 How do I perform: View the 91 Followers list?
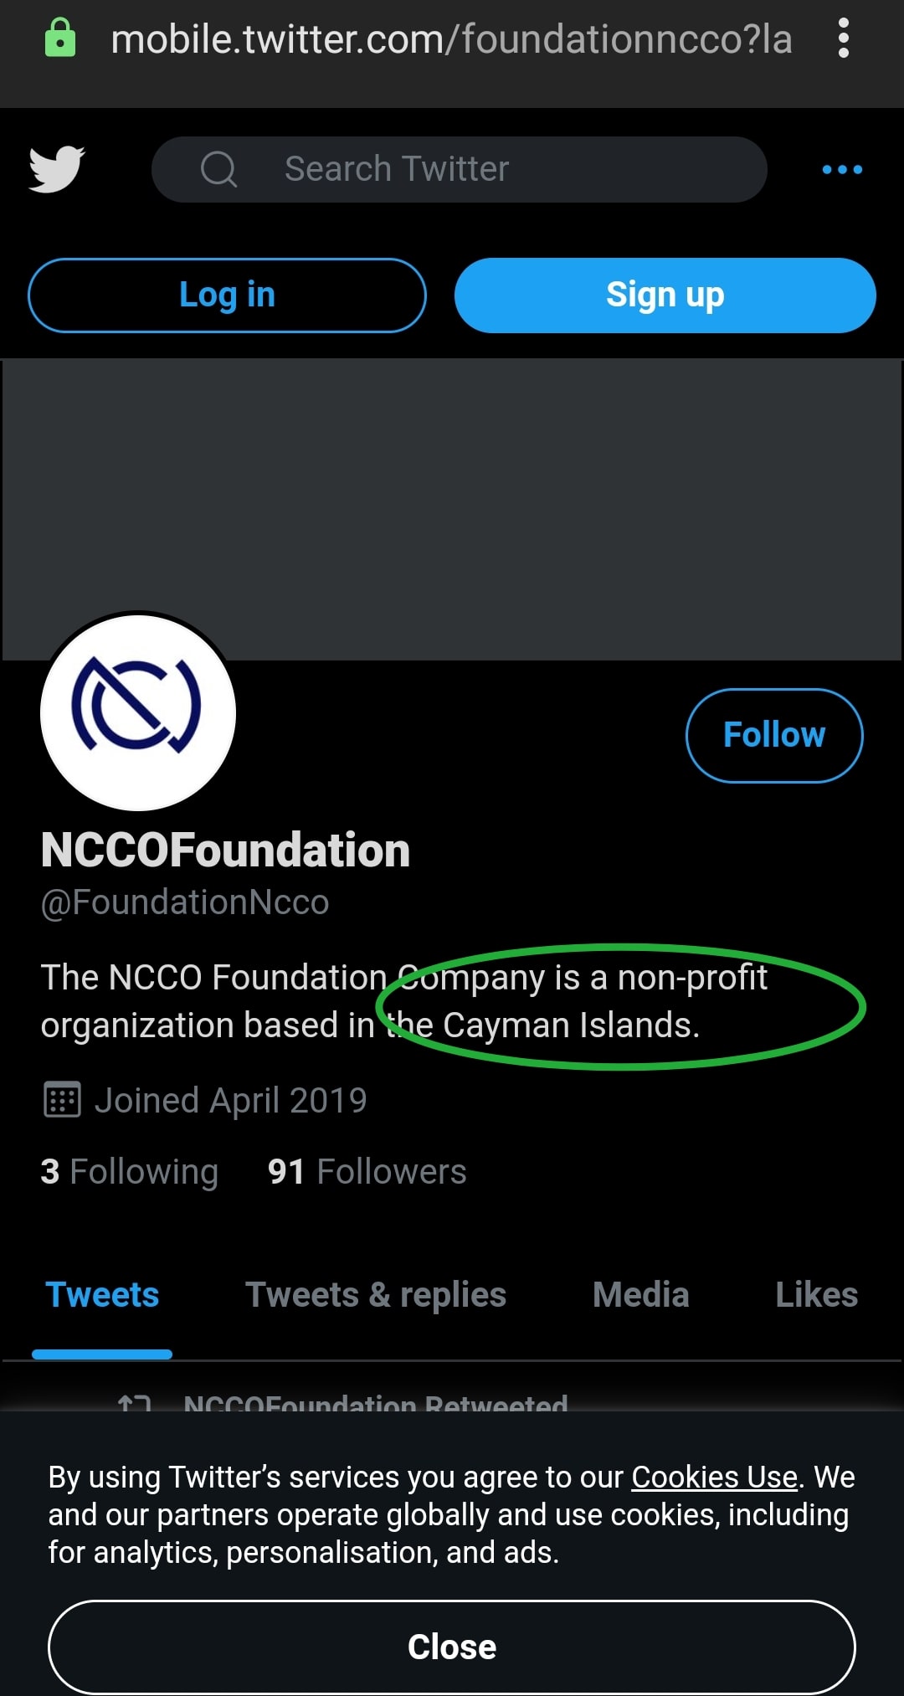[x=367, y=1172]
